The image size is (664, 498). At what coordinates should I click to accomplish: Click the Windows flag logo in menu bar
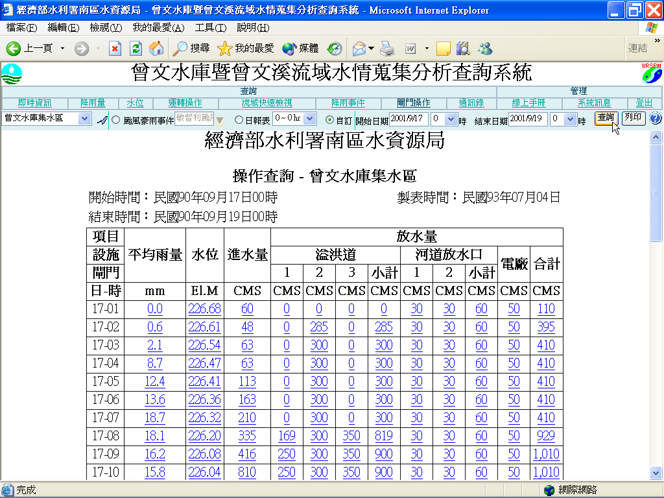click(x=652, y=27)
